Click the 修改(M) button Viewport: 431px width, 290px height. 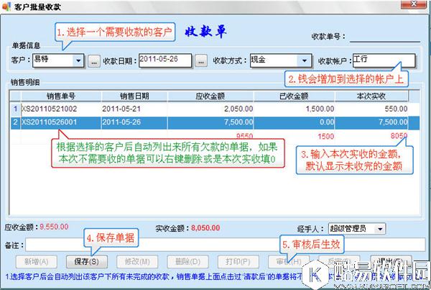coord(137,262)
